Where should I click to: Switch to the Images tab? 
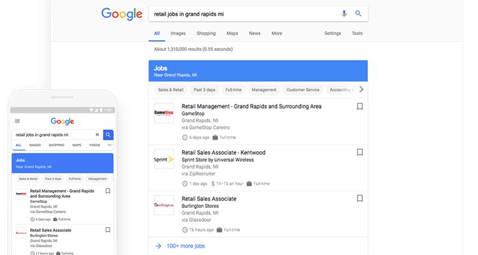178,33
